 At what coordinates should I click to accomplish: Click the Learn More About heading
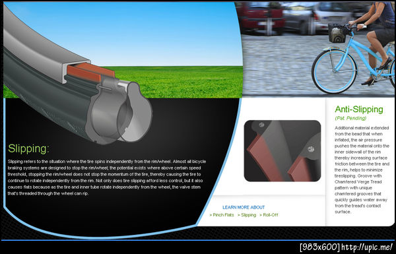[x=244, y=207]
